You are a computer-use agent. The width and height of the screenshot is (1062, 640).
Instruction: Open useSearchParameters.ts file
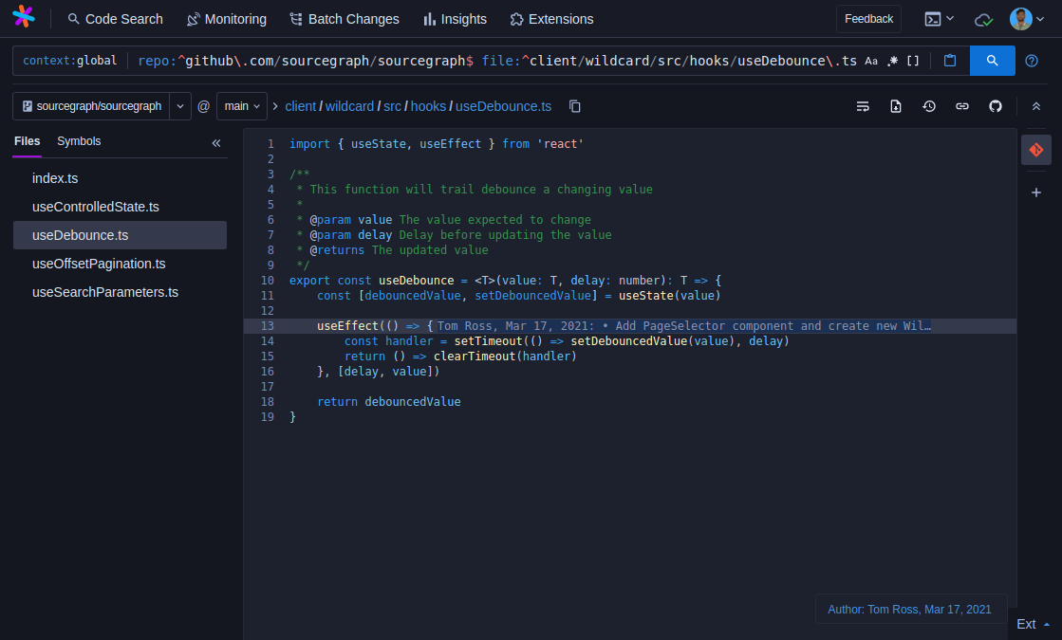coord(120,292)
